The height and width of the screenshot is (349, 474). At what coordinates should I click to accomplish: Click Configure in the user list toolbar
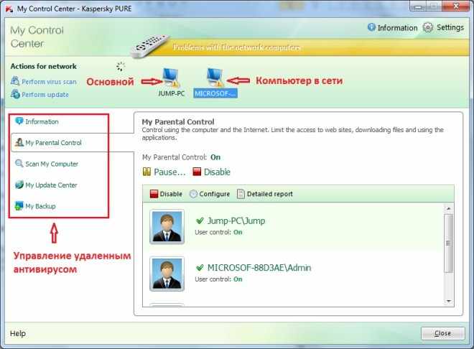coord(214,194)
